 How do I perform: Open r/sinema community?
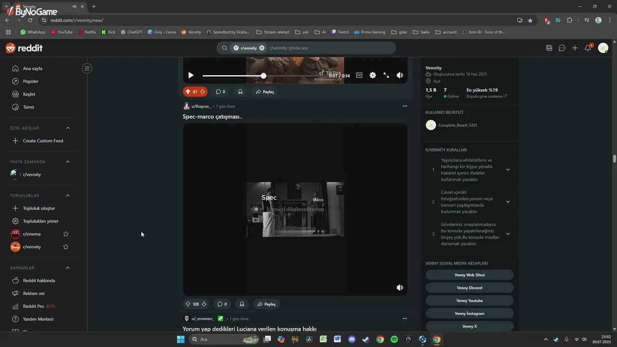(x=32, y=234)
